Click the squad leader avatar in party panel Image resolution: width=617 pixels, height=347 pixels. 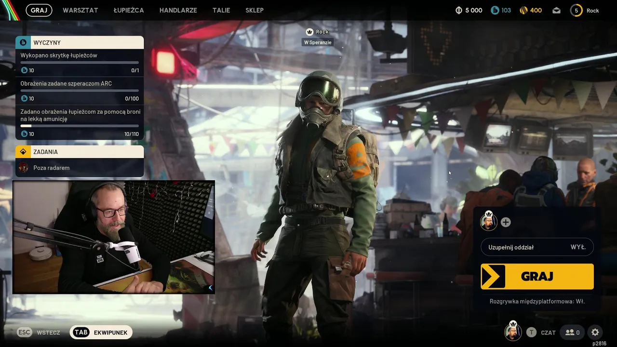pos(489,222)
